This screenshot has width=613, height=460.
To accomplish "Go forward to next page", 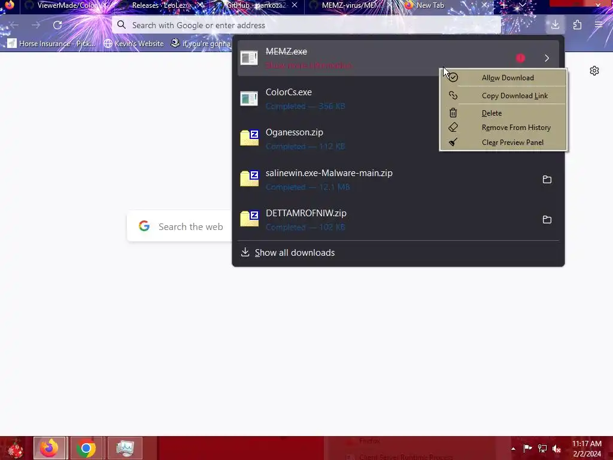I will point(36,25).
